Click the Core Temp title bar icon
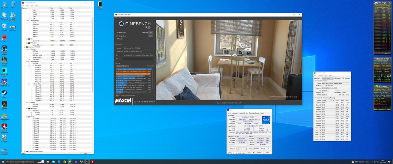 tap(315, 73)
